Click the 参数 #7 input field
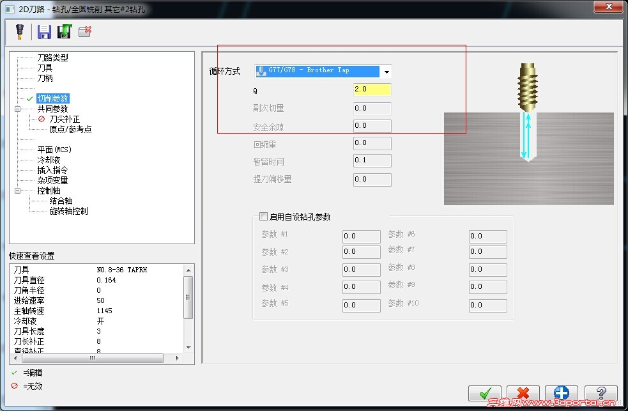The height and width of the screenshot is (411, 628). (488, 252)
